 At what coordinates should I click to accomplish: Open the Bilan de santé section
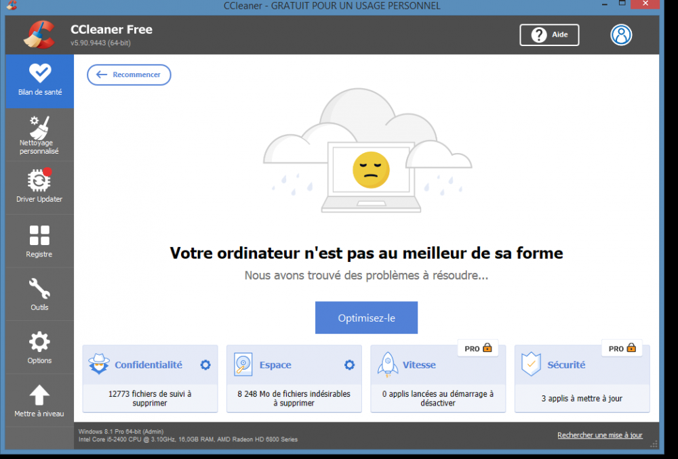tap(40, 81)
